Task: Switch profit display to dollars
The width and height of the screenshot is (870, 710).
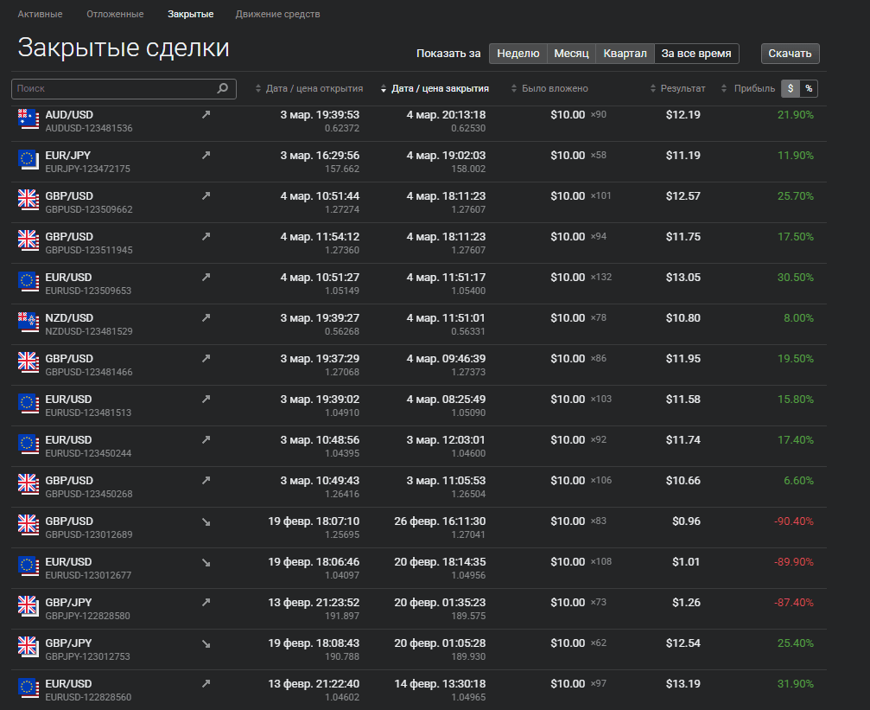Action: [791, 88]
